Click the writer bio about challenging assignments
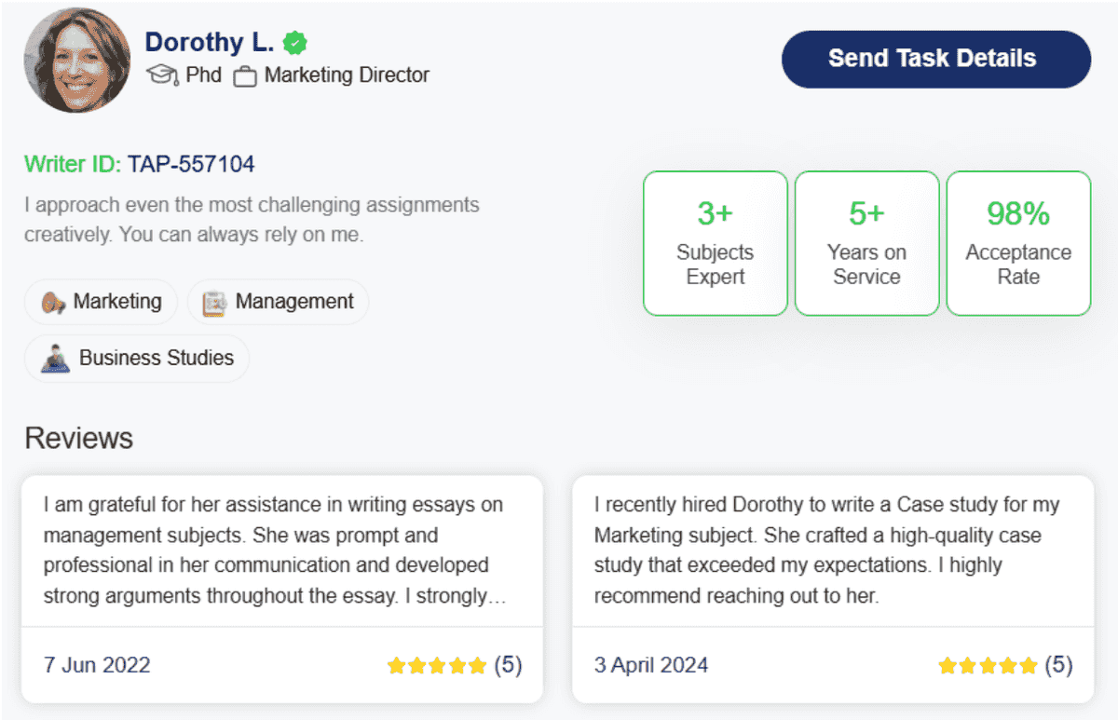The image size is (1118, 720). click(x=252, y=220)
